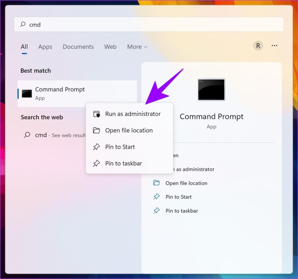The height and width of the screenshot is (279, 298).
Task: Click the web search magnifier icon beside cmd result
Action: [27, 135]
